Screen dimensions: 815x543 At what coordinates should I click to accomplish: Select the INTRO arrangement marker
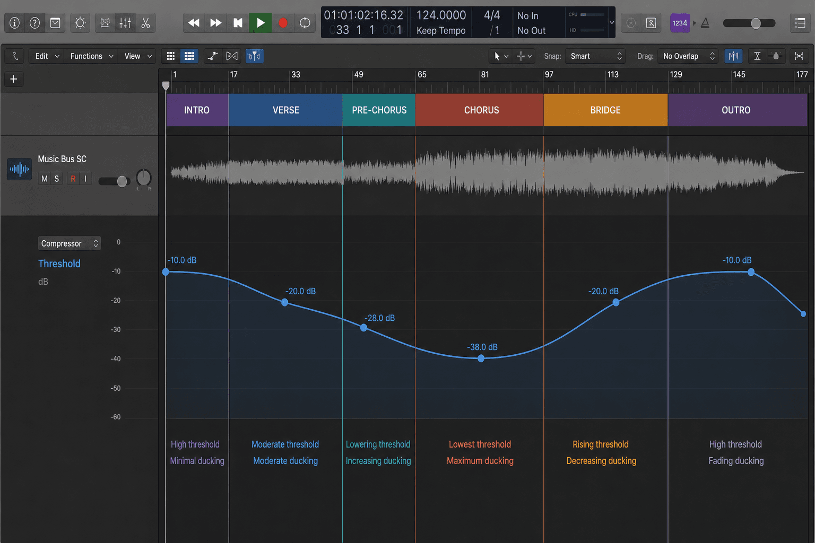tap(197, 110)
